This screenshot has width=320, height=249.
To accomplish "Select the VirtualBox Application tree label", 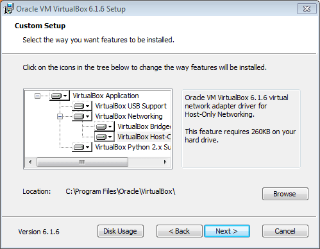I will point(106,96).
